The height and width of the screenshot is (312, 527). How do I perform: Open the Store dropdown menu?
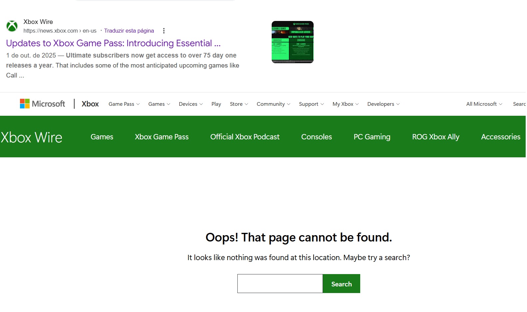(x=239, y=104)
